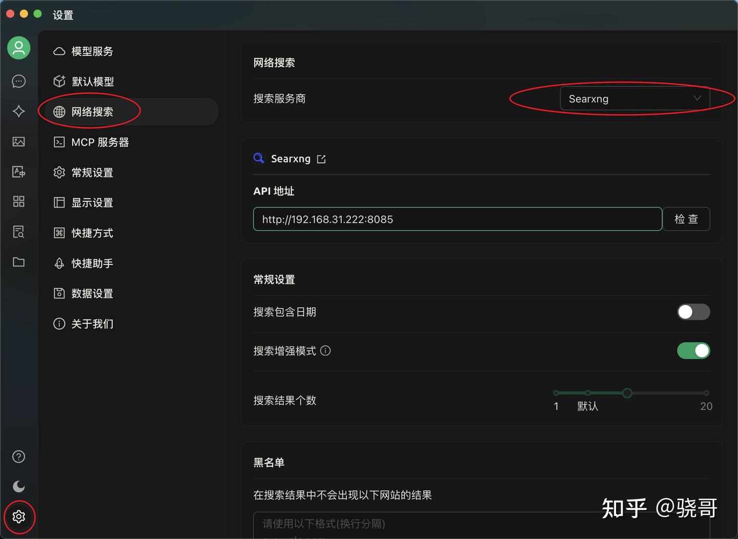Open the 搜索增强模式 info tooltip icon
This screenshot has width=738, height=539.
pos(325,350)
